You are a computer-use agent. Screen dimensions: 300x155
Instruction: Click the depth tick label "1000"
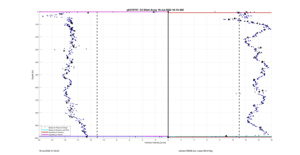(36, 138)
